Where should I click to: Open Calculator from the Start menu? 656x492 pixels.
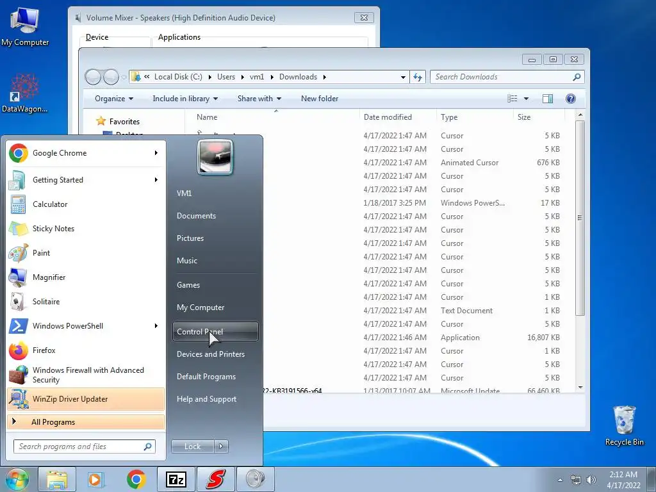coord(86,204)
